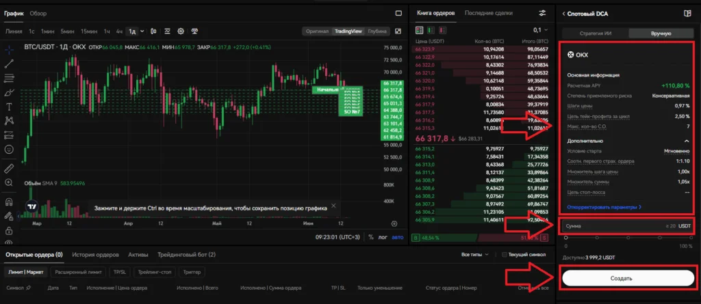Viewport: 701px width, 304px height.
Task: Select the prediction and measurement tool
Action: point(9,135)
